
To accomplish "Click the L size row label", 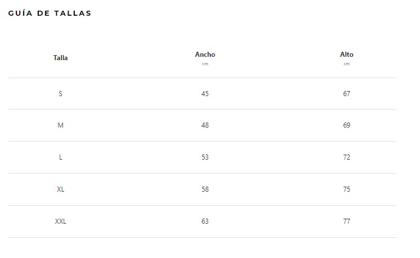I will tap(61, 157).
